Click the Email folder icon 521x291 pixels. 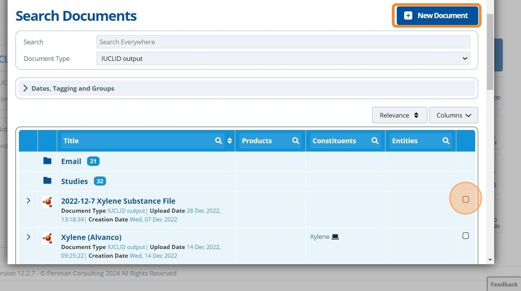(x=47, y=161)
